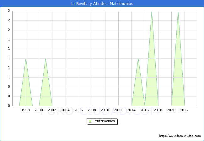Open the foro-ciudad.com URL link

[180, 136]
